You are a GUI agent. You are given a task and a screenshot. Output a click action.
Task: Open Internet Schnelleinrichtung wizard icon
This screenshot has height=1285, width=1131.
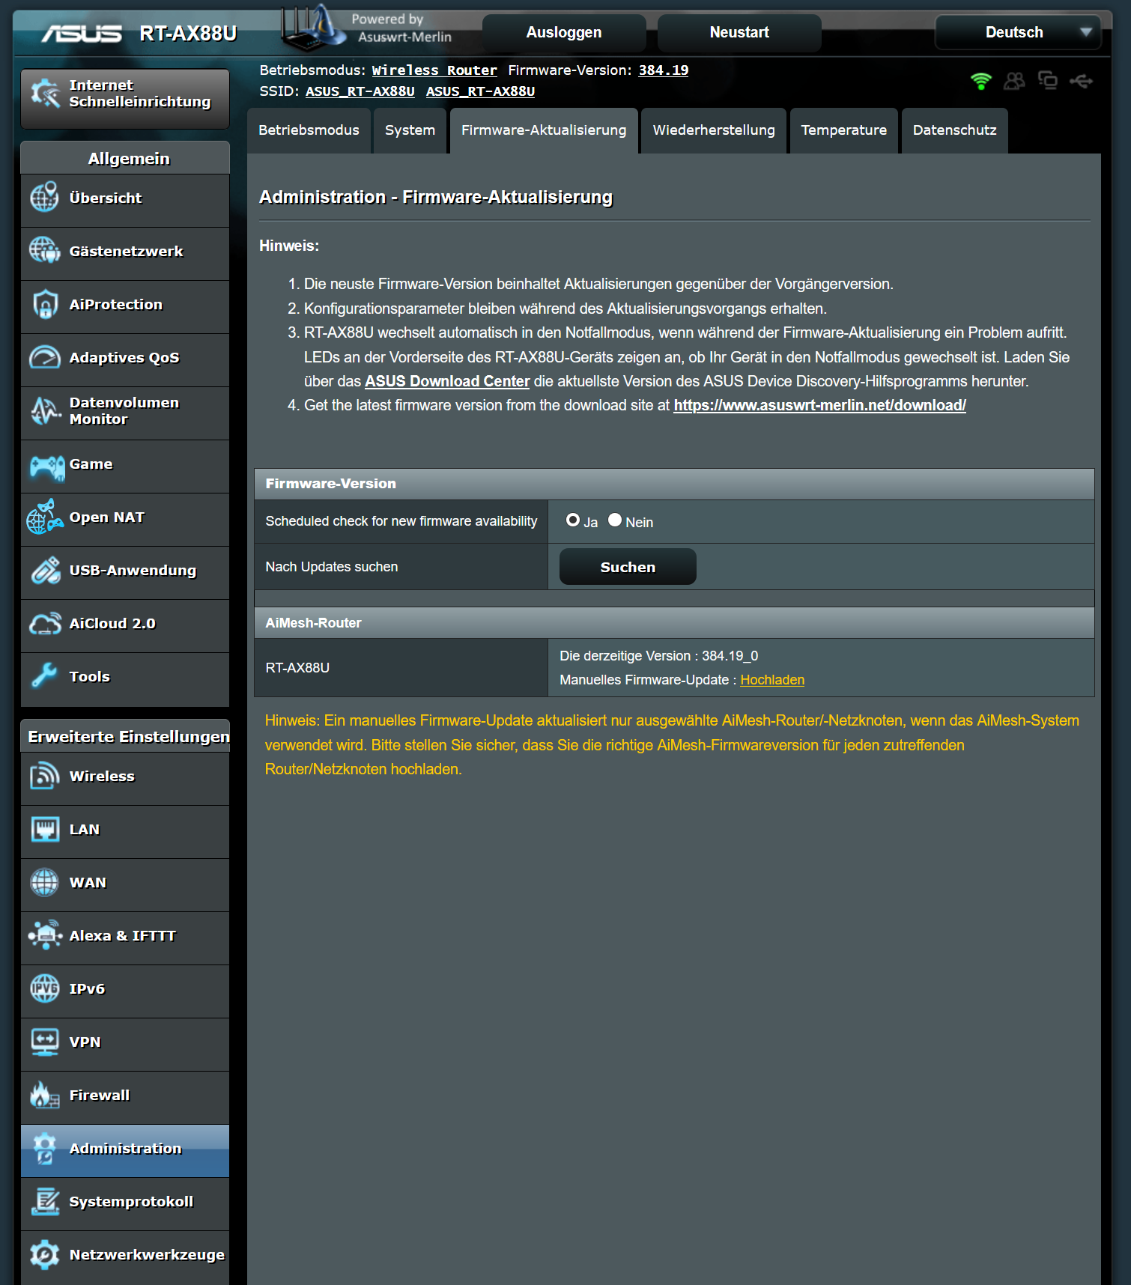[45, 94]
